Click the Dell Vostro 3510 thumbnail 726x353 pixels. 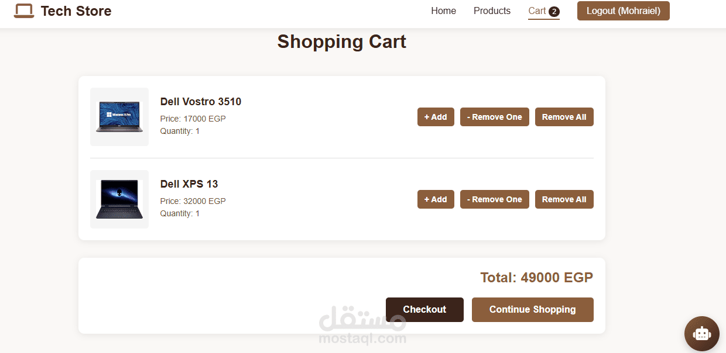(x=119, y=117)
